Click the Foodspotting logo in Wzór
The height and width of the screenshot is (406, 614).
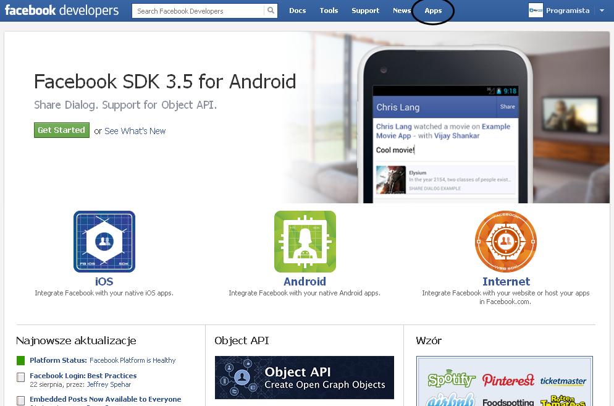[508, 402]
